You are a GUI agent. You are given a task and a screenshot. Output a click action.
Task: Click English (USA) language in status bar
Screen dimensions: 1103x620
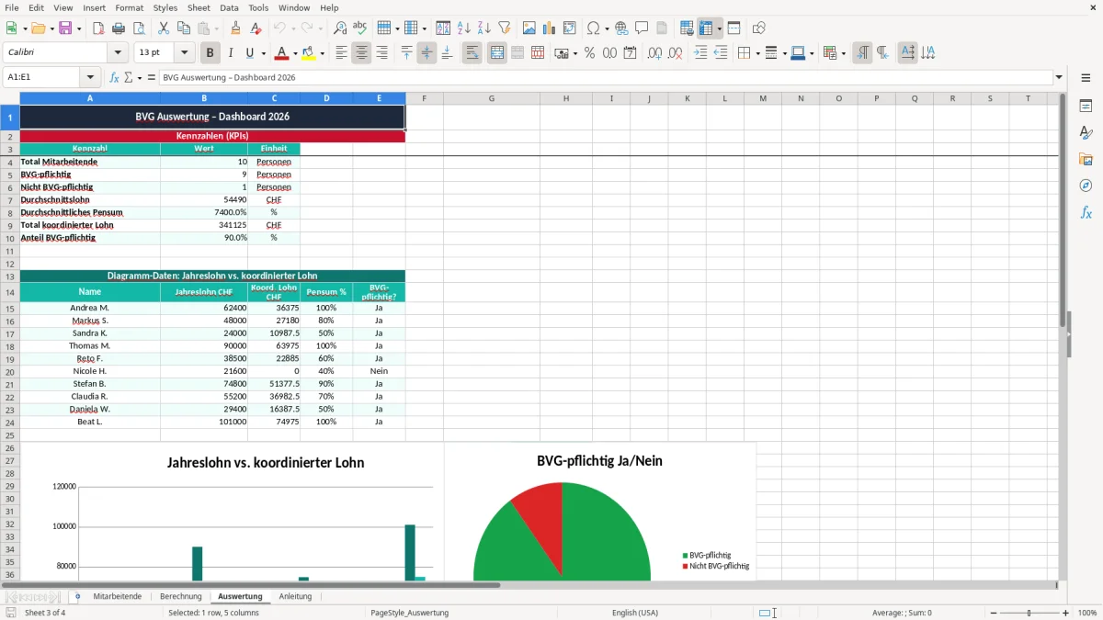pos(635,613)
